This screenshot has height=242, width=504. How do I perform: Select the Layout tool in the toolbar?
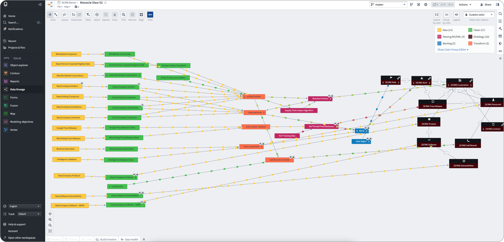coord(64,15)
